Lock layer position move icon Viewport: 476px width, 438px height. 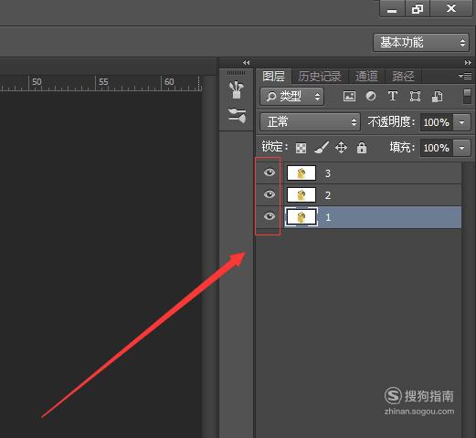(x=341, y=148)
